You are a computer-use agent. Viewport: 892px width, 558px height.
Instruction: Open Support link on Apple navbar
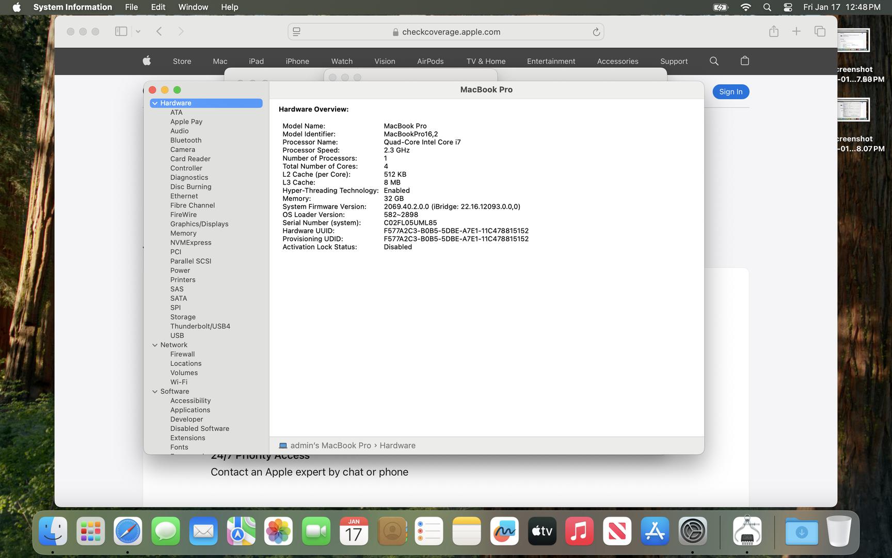pos(674,61)
